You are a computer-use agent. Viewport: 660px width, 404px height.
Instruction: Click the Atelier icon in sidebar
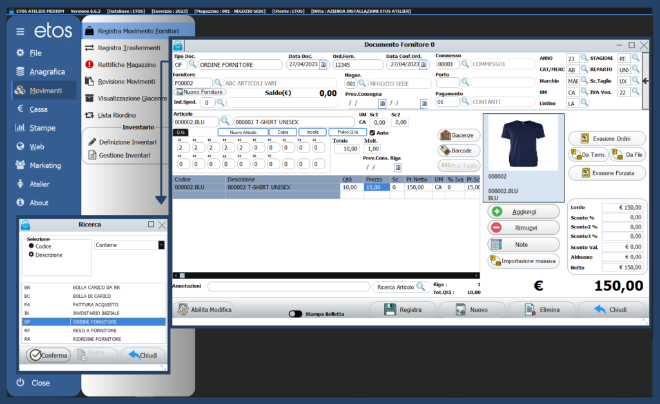(20, 183)
